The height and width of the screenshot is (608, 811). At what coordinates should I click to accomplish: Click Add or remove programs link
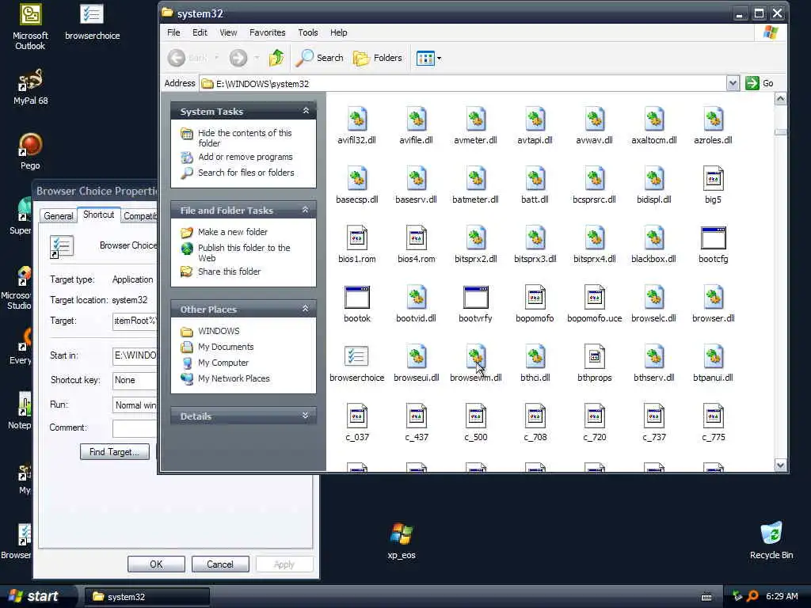tap(246, 157)
